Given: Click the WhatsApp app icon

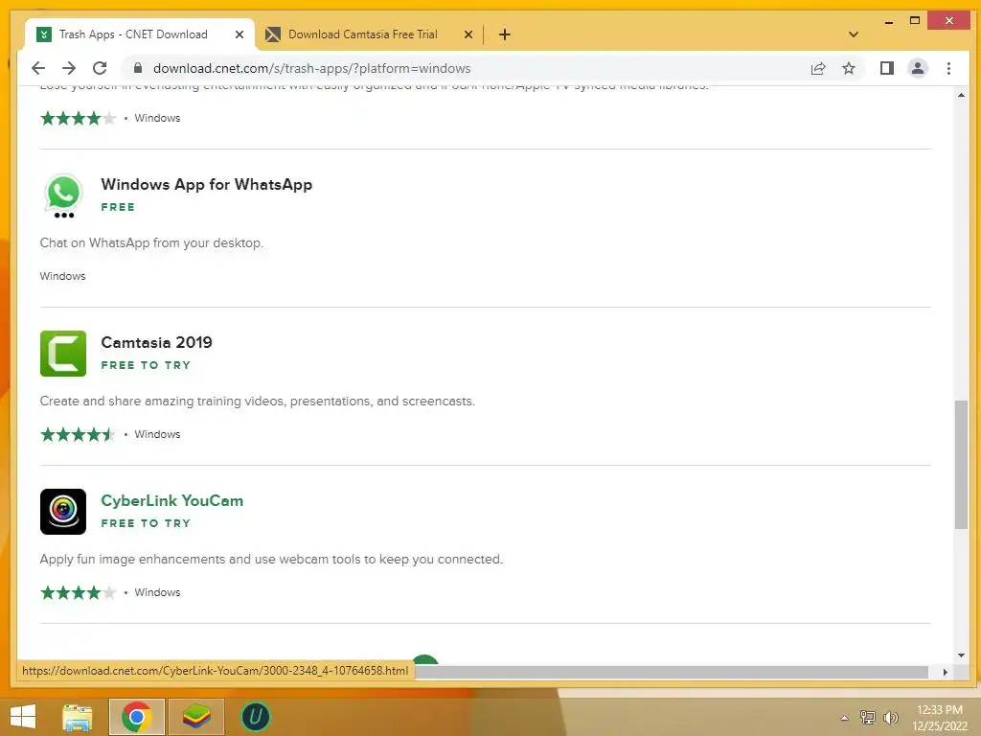Looking at the screenshot, I should 63,195.
